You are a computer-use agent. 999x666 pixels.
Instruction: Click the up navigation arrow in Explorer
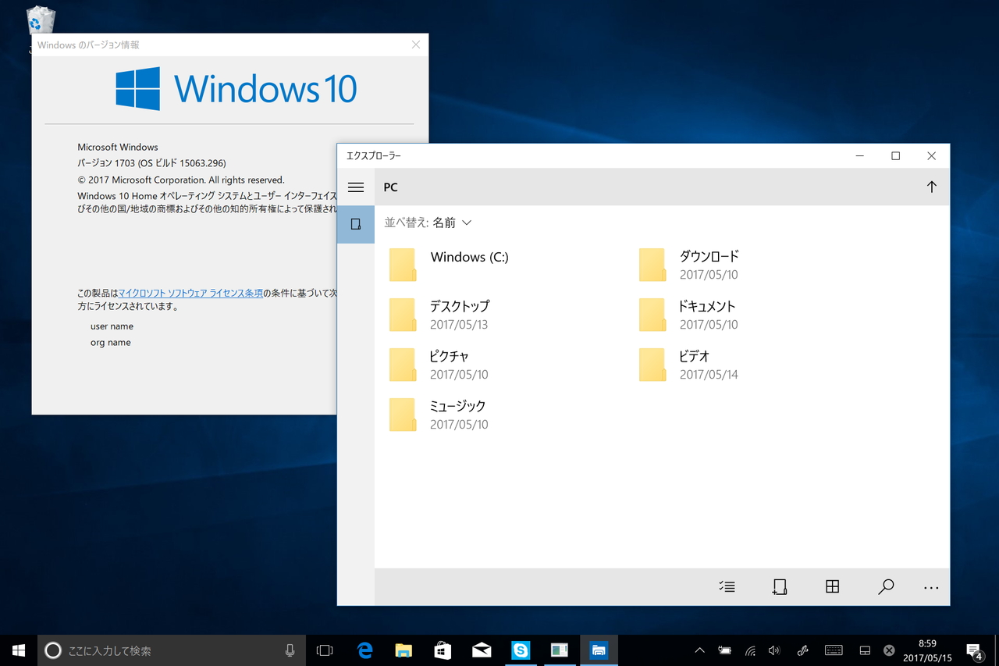pyautogui.click(x=931, y=187)
